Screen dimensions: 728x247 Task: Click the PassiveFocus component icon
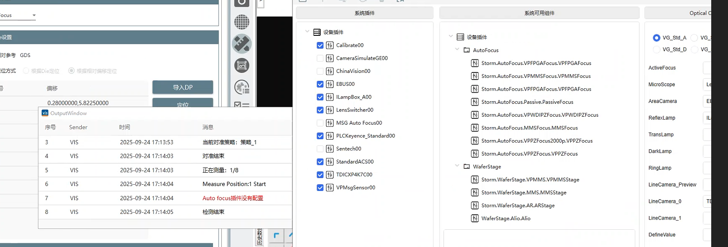click(475, 102)
